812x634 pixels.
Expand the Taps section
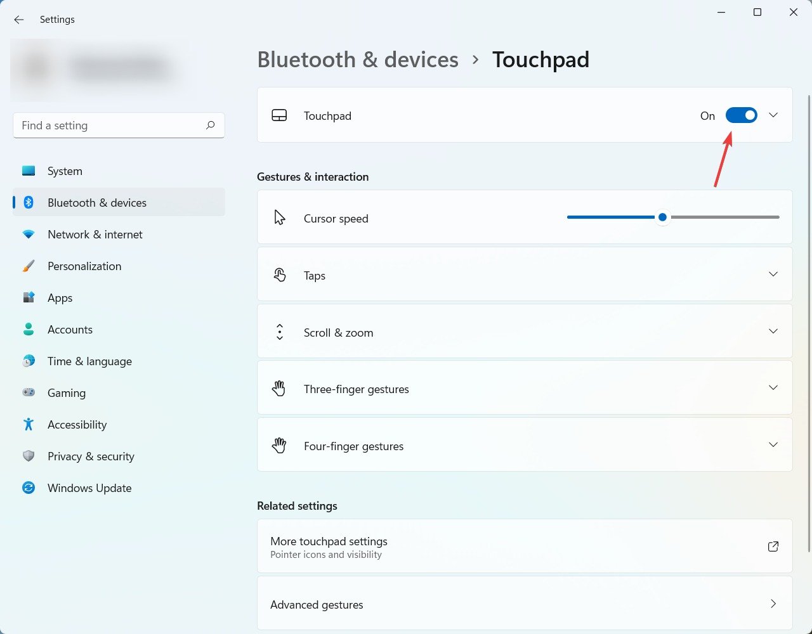[x=773, y=274]
